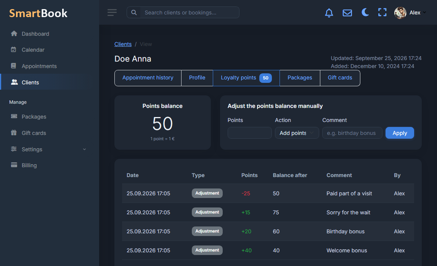Click the Clients people icon

(x=14, y=82)
